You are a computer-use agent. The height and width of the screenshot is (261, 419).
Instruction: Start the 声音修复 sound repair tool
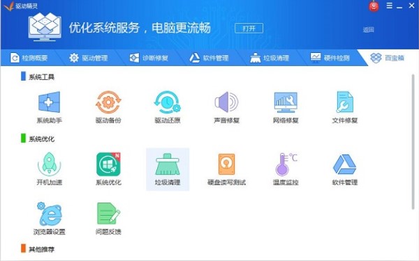click(x=226, y=108)
